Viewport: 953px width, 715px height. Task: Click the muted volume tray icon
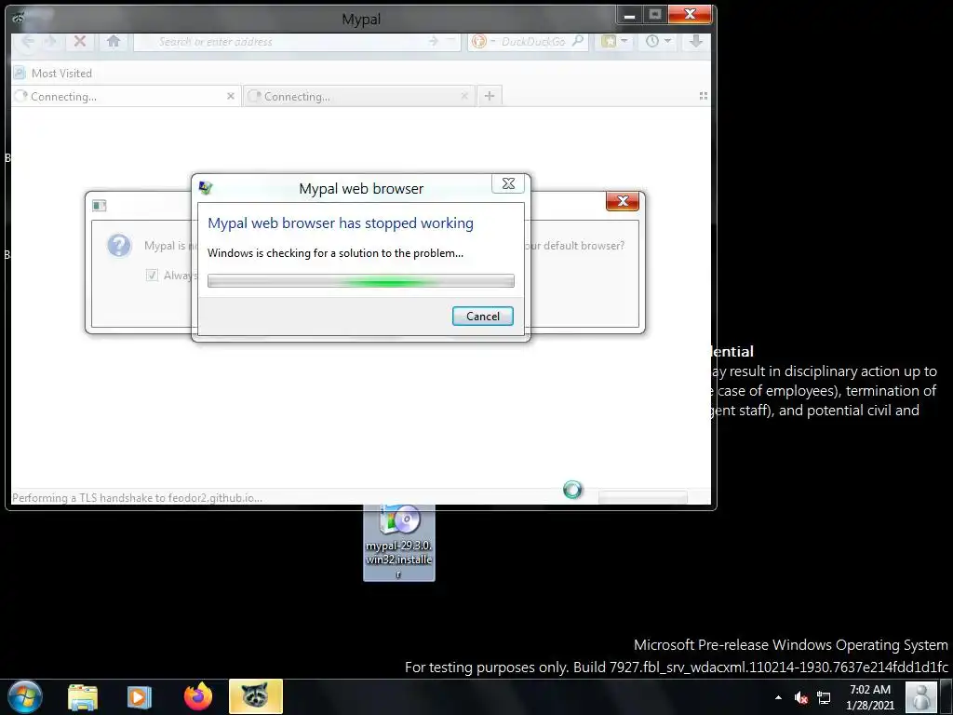pos(800,697)
